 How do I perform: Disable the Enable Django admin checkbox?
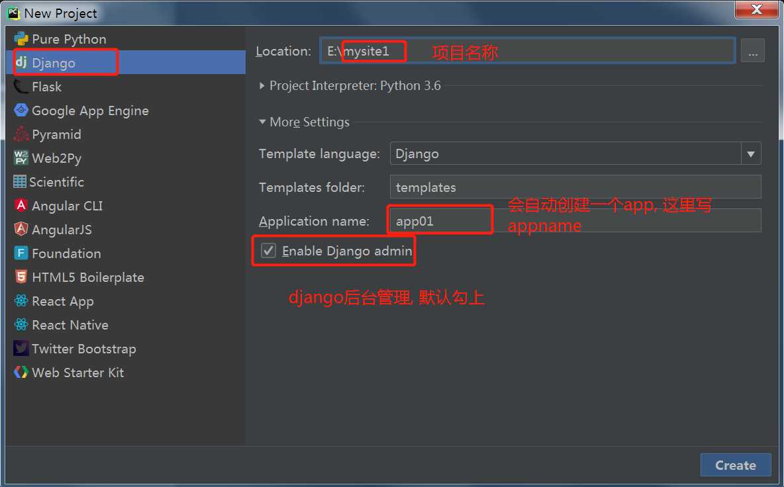click(268, 250)
